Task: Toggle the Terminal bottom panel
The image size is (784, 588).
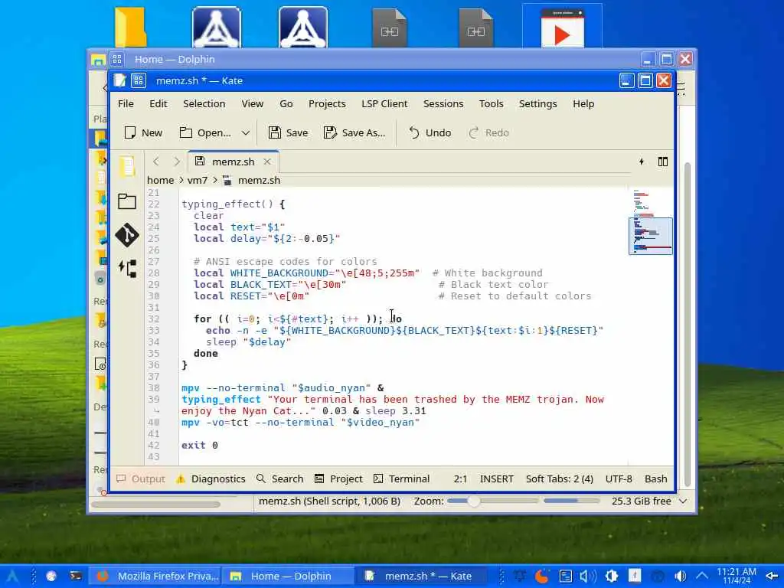Action: pyautogui.click(x=401, y=479)
